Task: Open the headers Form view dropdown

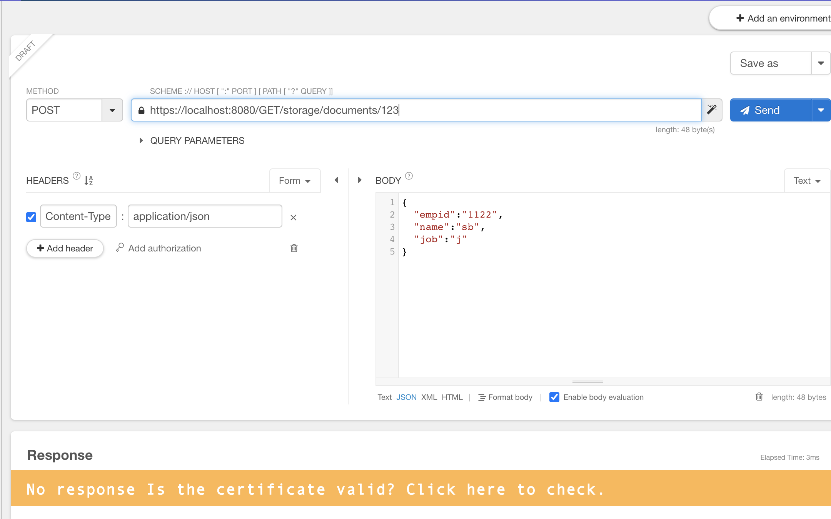Action: pos(295,181)
